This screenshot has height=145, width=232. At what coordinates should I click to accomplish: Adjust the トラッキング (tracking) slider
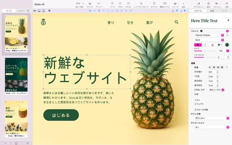[205, 57]
